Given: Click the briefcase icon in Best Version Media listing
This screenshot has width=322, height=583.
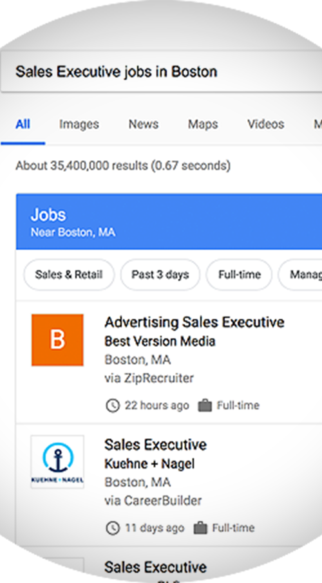Looking at the screenshot, I should 205,405.
